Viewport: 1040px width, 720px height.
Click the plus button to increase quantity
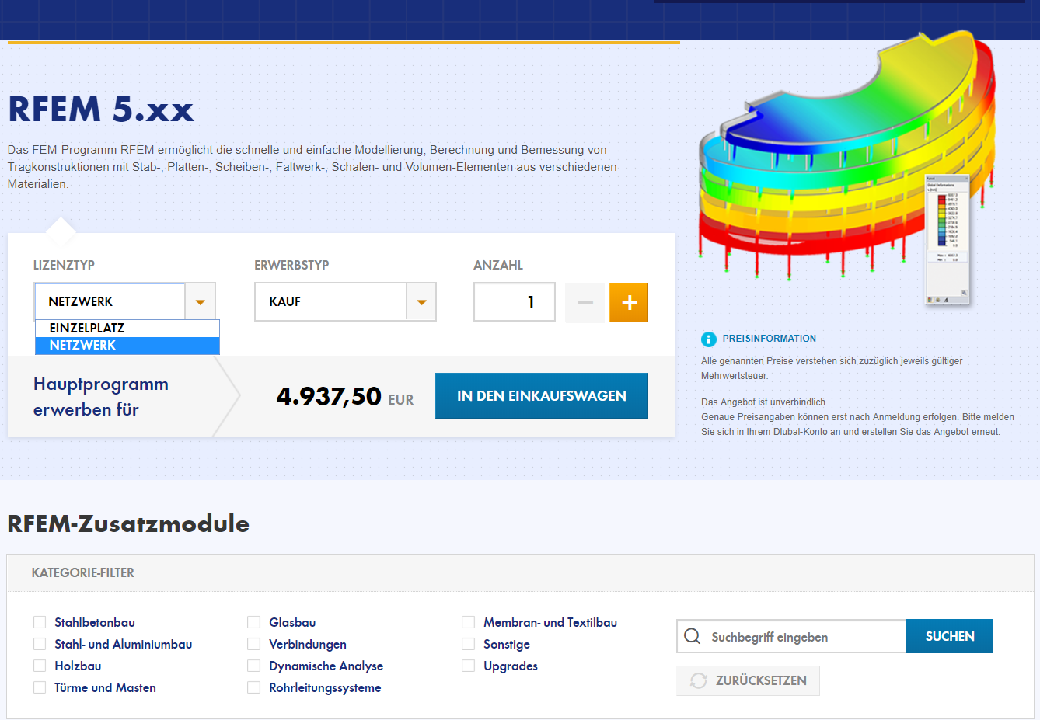click(629, 302)
